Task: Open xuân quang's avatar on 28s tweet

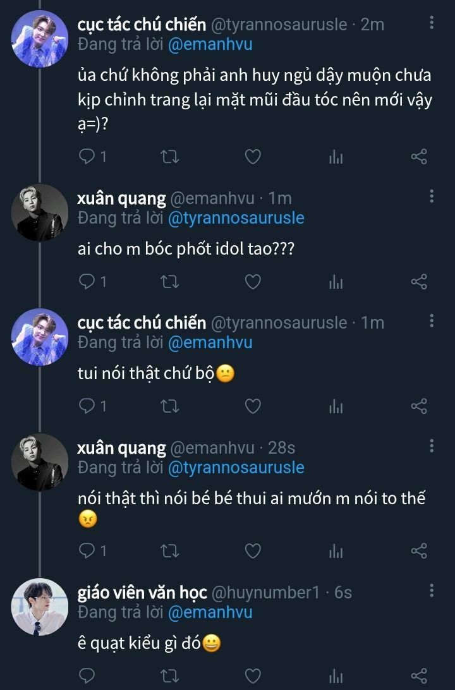Action: pos(40,463)
